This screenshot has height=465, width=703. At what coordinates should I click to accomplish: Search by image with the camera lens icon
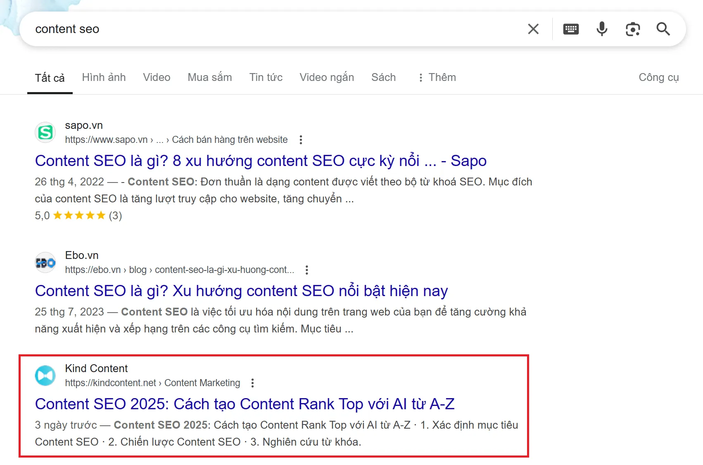(633, 29)
